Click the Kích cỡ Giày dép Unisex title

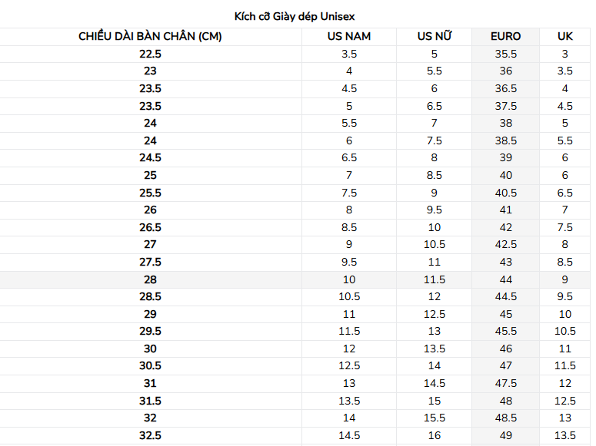tap(295, 17)
